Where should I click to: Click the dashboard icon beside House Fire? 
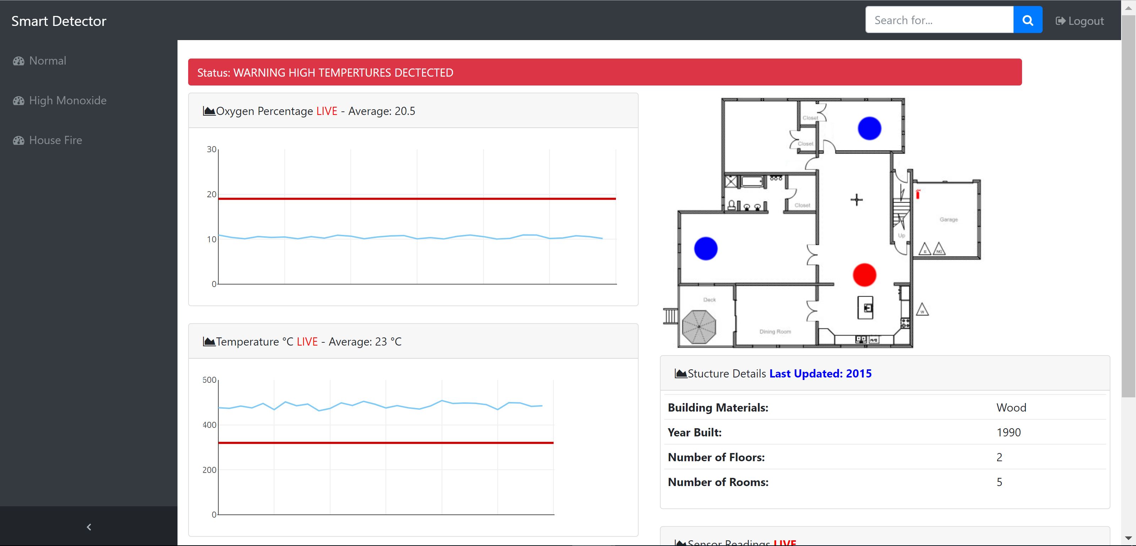click(18, 140)
